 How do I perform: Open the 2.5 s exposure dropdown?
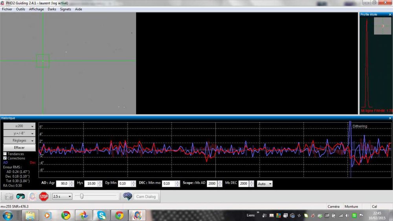[62, 196]
